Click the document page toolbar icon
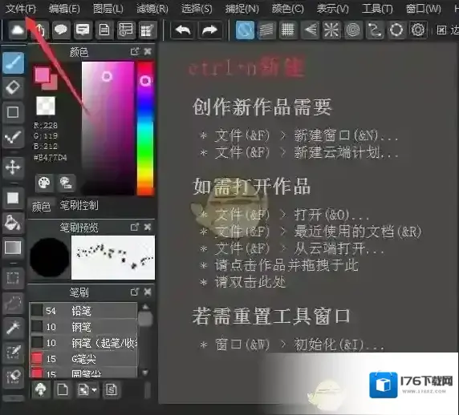 pos(104,30)
